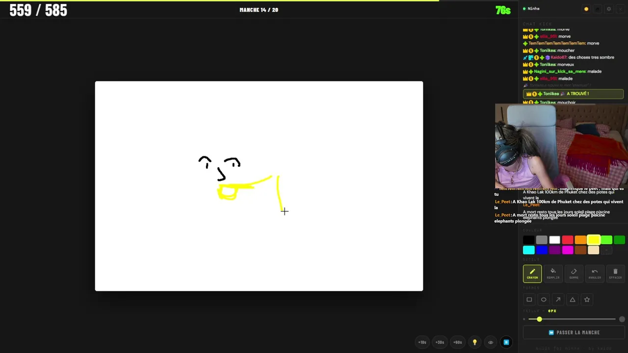Pick the red color swatch
628x353 pixels.
(x=568, y=240)
